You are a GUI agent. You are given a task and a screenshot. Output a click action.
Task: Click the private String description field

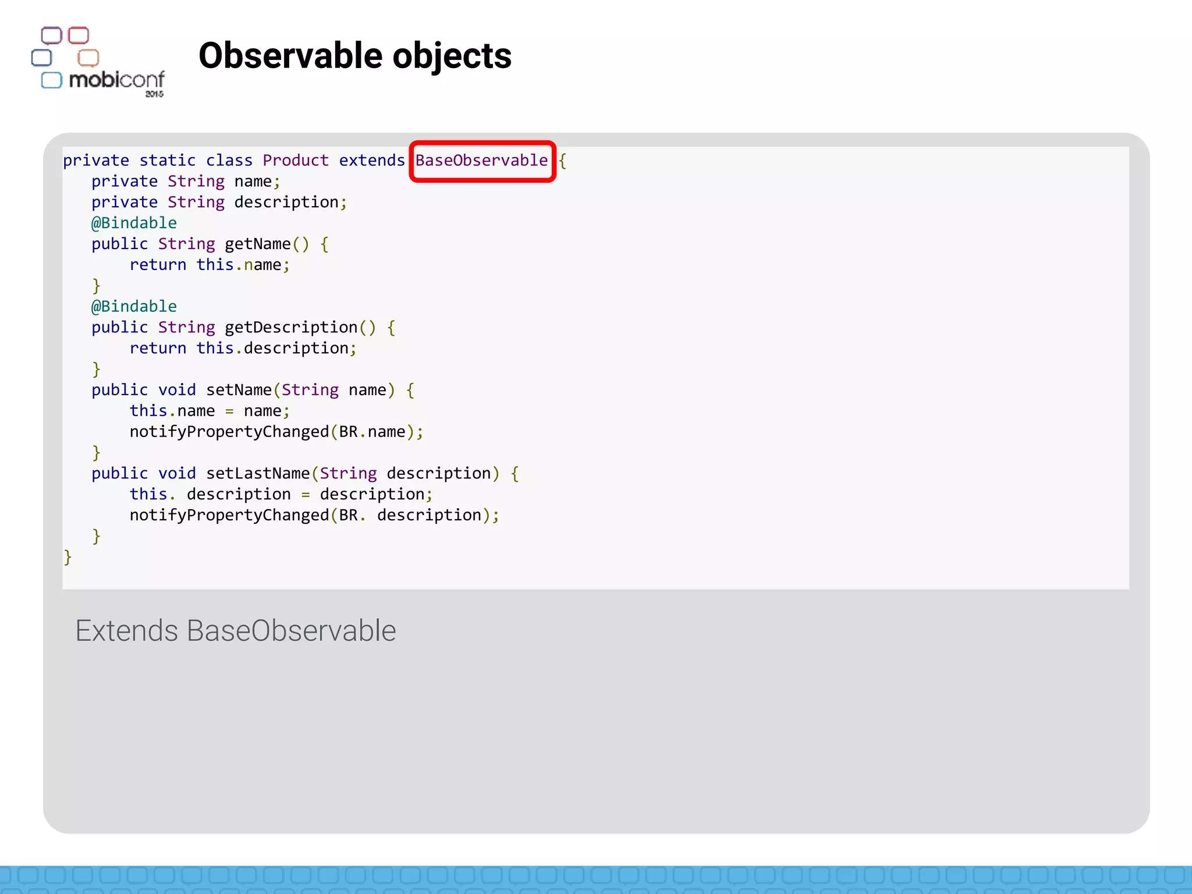[x=218, y=202]
